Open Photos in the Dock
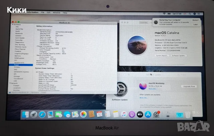This screenshot has width=214, height=136. click(83, 114)
